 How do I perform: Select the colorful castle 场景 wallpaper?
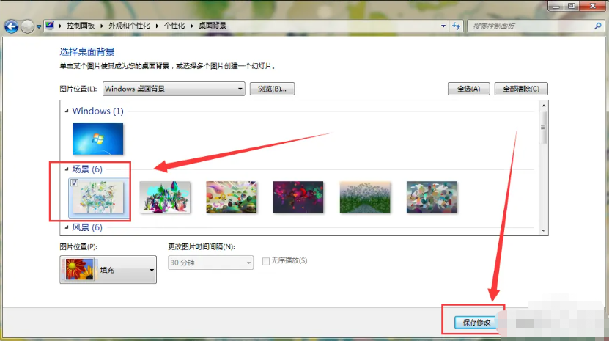pos(165,197)
